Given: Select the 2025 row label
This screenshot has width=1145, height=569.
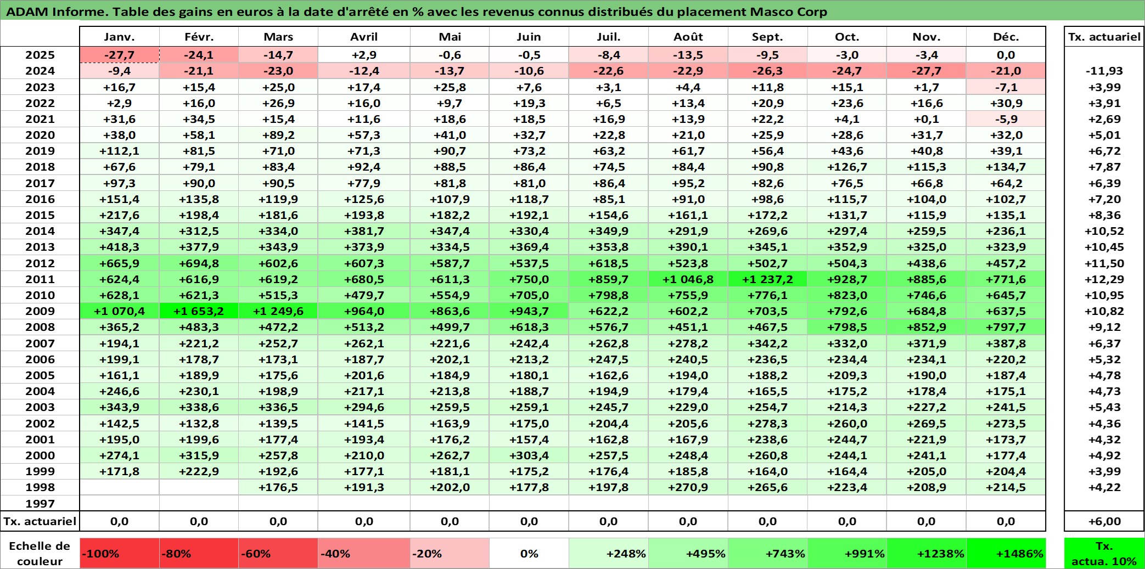Looking at the screenshot, I should (x=40, y=55).
